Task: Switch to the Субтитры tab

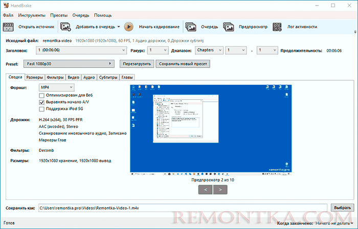Action: point(107,77)
